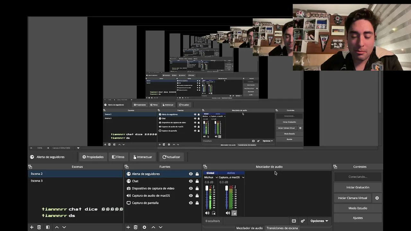Remove selected source using Fuentes trash icon
This screenshot has width=411, height=231.
pos(136,227)
